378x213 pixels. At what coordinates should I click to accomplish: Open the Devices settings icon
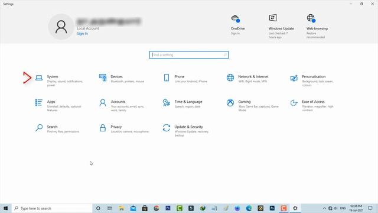103,78
